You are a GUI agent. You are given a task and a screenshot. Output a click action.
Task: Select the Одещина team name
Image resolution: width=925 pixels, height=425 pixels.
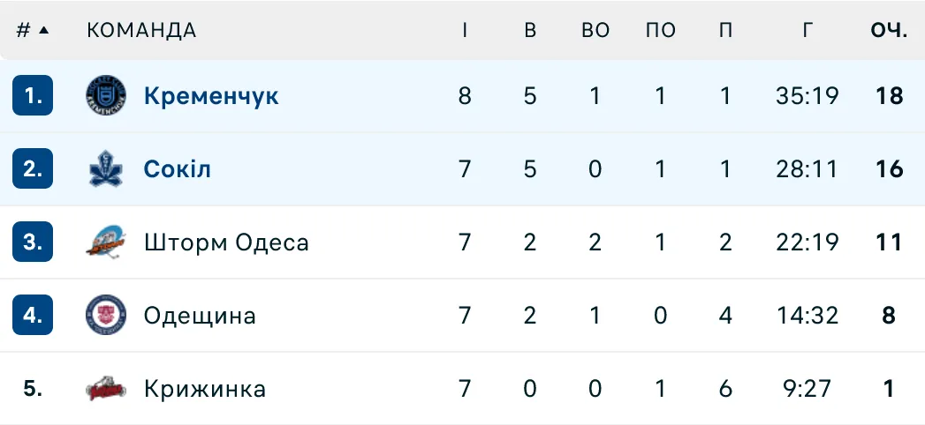click(200, 316)
